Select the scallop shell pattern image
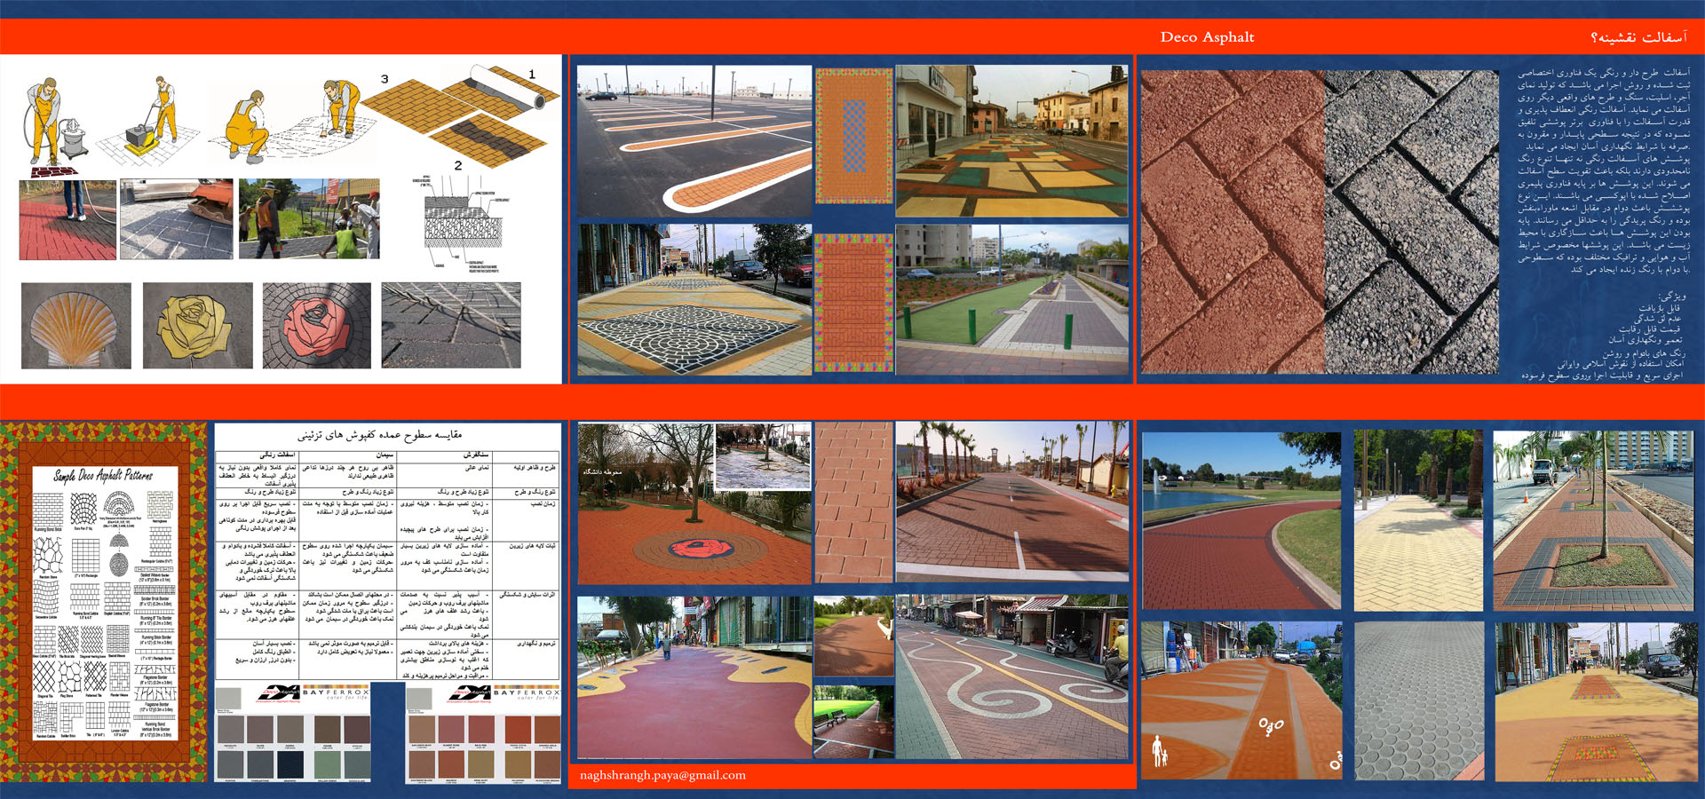 pos(76,326)
